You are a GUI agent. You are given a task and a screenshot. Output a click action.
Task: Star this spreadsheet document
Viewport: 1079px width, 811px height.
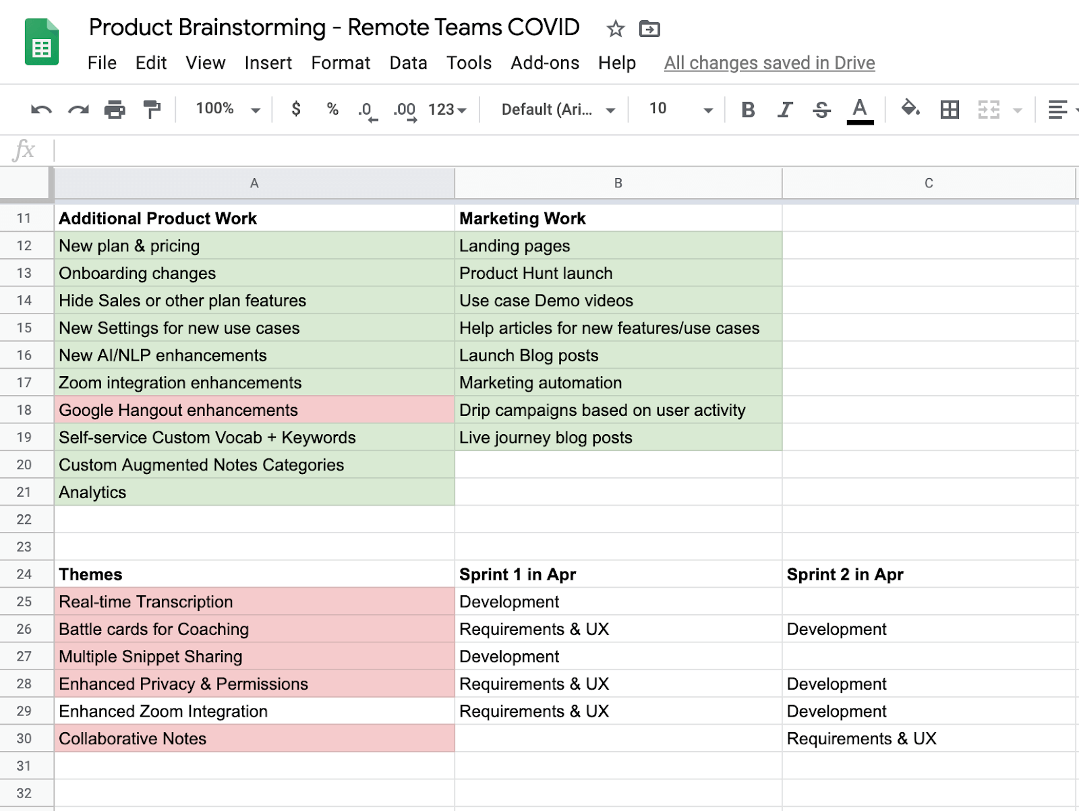coord(615,29)
